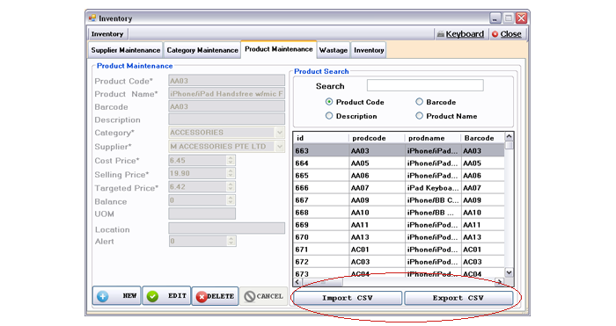This screenshot has width=616, height=326.
Task: Click the UOM input field
Action: (x=202, y=214)
